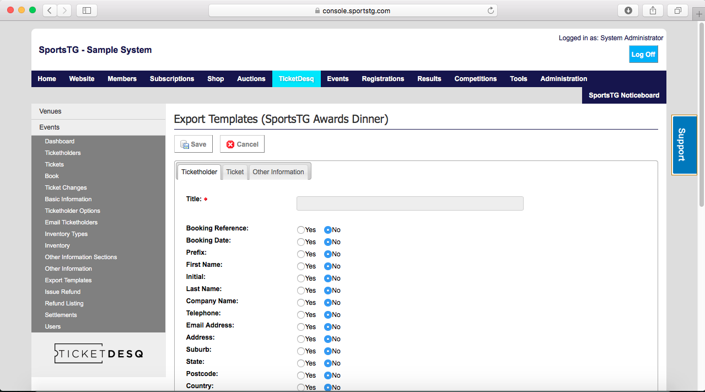Open the Shop menu
Viewport: 705px width, 392px height.
(x=216, y=79)
